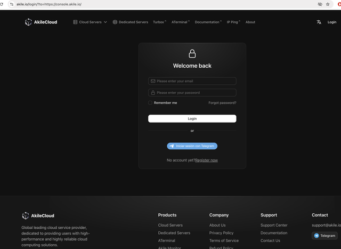The width and height of the screenshot is (341, 249).
Task: Open Terms of Service footer link
Action: pos(224,240)
